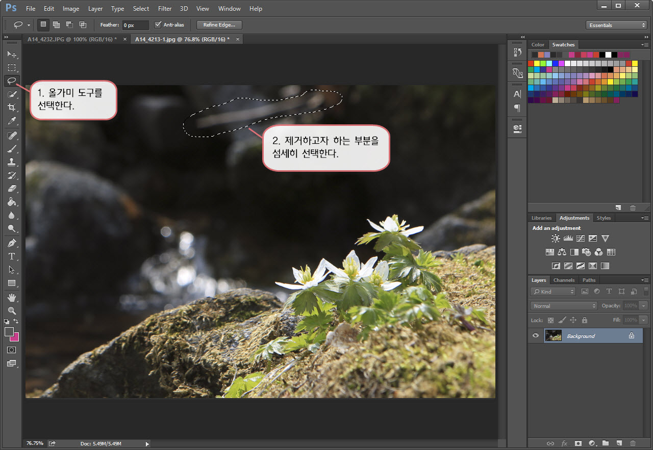Toggle the Anti-alias checkbox
The image size is (653, 450).
(x=158, y=24)
